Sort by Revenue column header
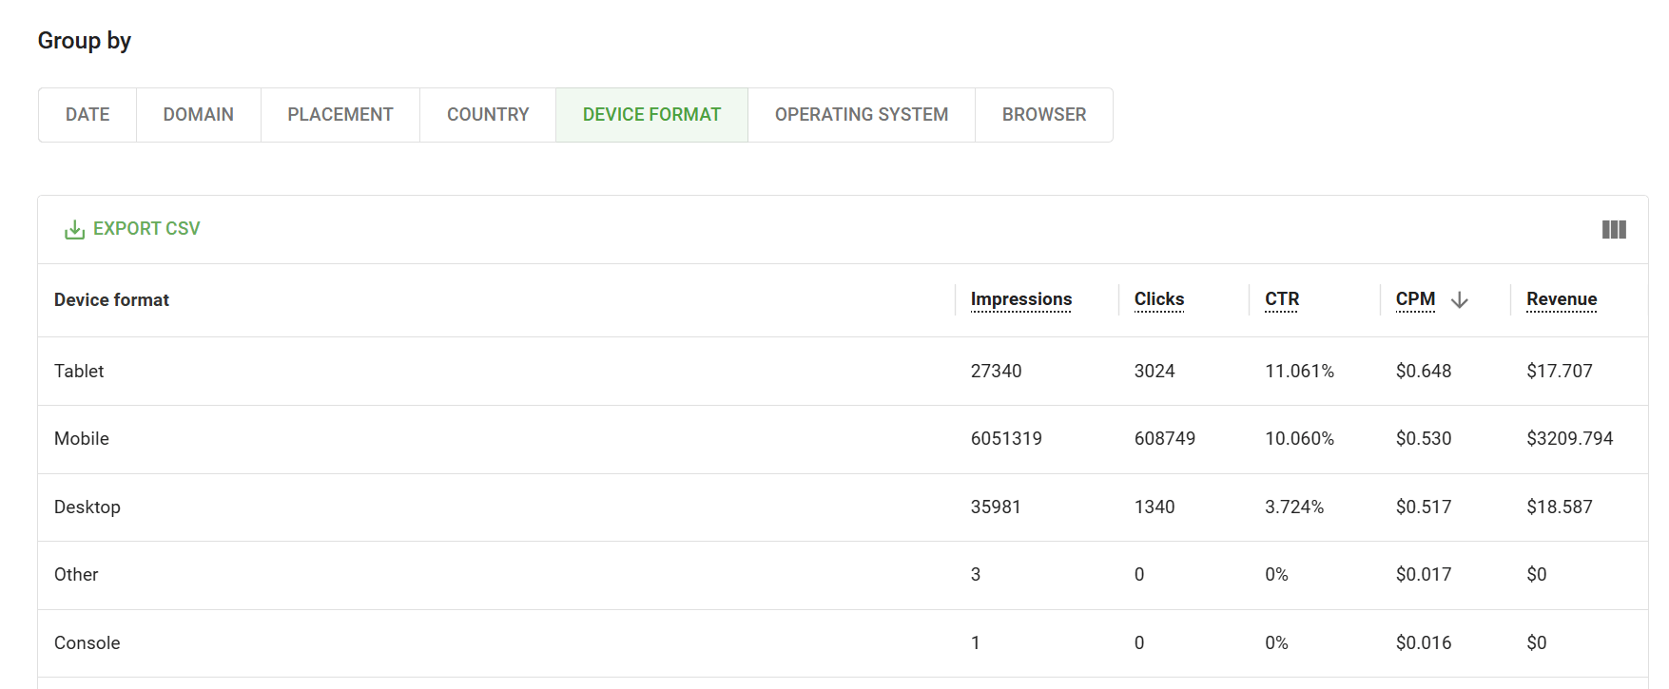Screen dimensions: 1669x689 pyautogui.click(x=1562, y=299)
